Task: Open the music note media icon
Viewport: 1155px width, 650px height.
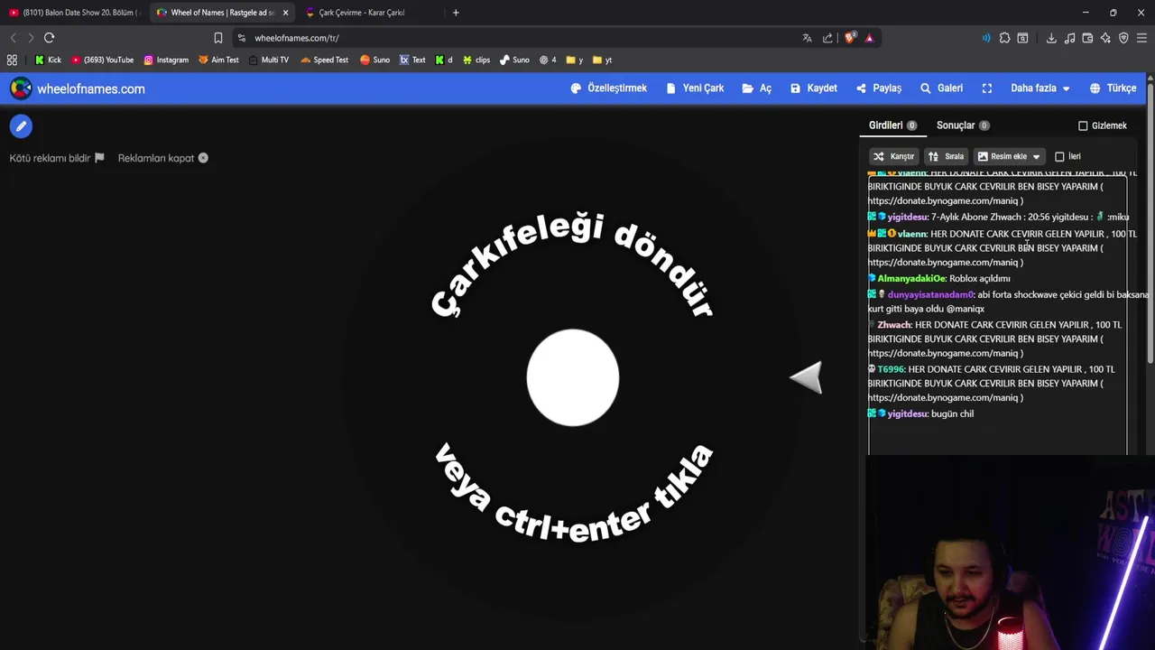Action: 1069,38
